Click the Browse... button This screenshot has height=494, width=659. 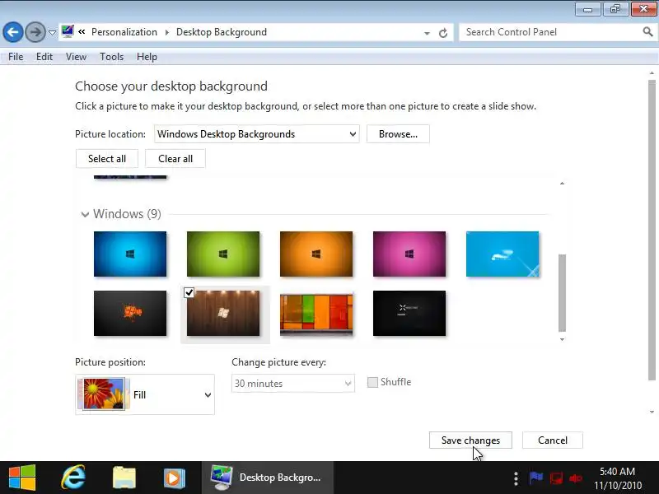(x=398, y=134)
